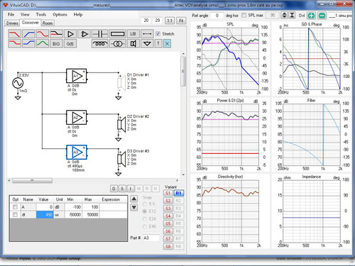Open the LIB component library button
The width and height of the screenshot is (355, 266).
tap(133, 34)
